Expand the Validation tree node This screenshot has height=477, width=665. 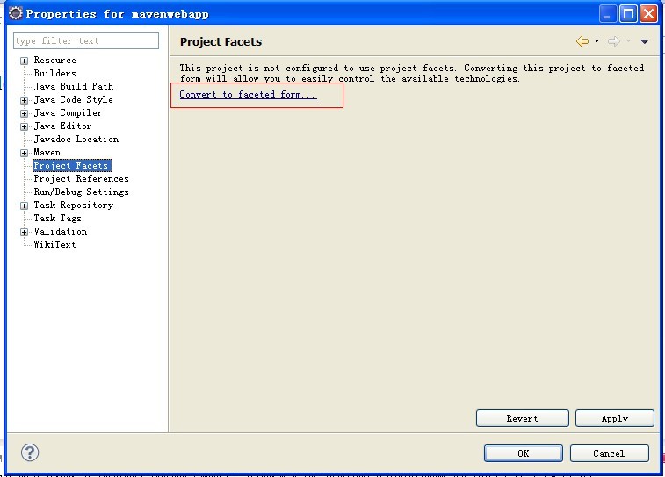click(25, 232)
